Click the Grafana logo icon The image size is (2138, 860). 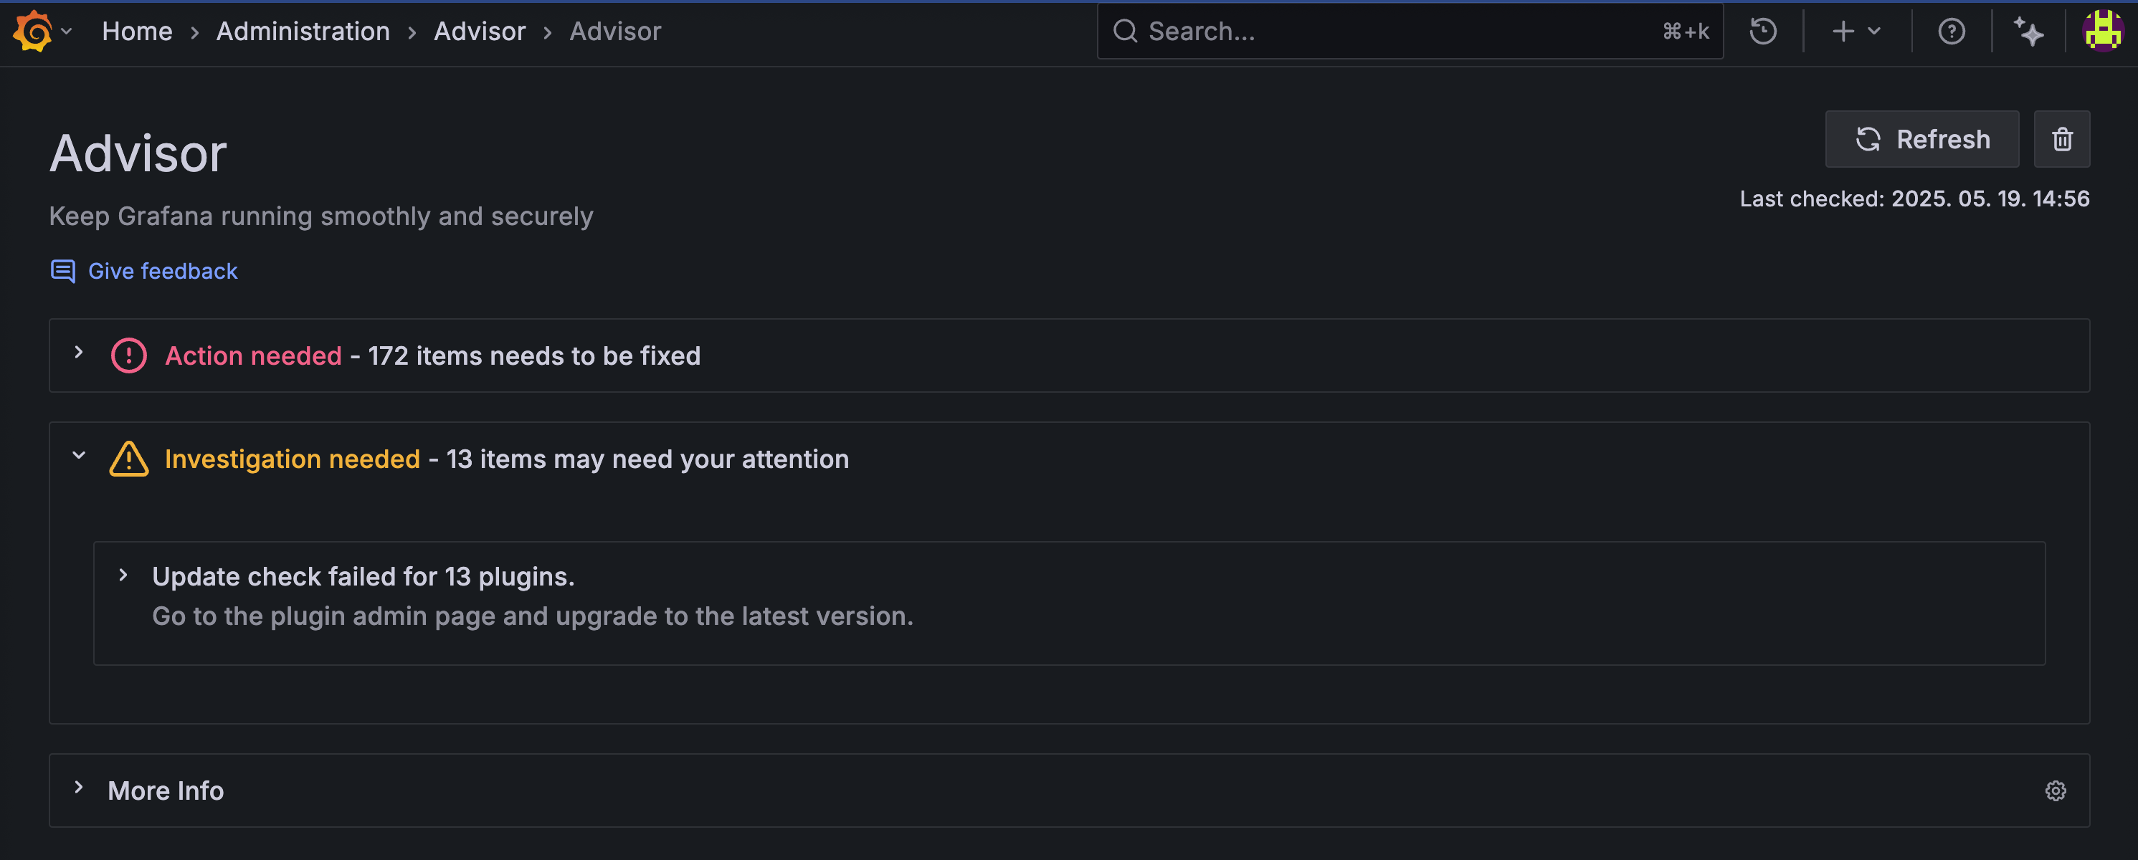(x=33, y=32)
